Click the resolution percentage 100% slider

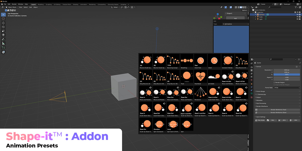(x=287, y=75)
